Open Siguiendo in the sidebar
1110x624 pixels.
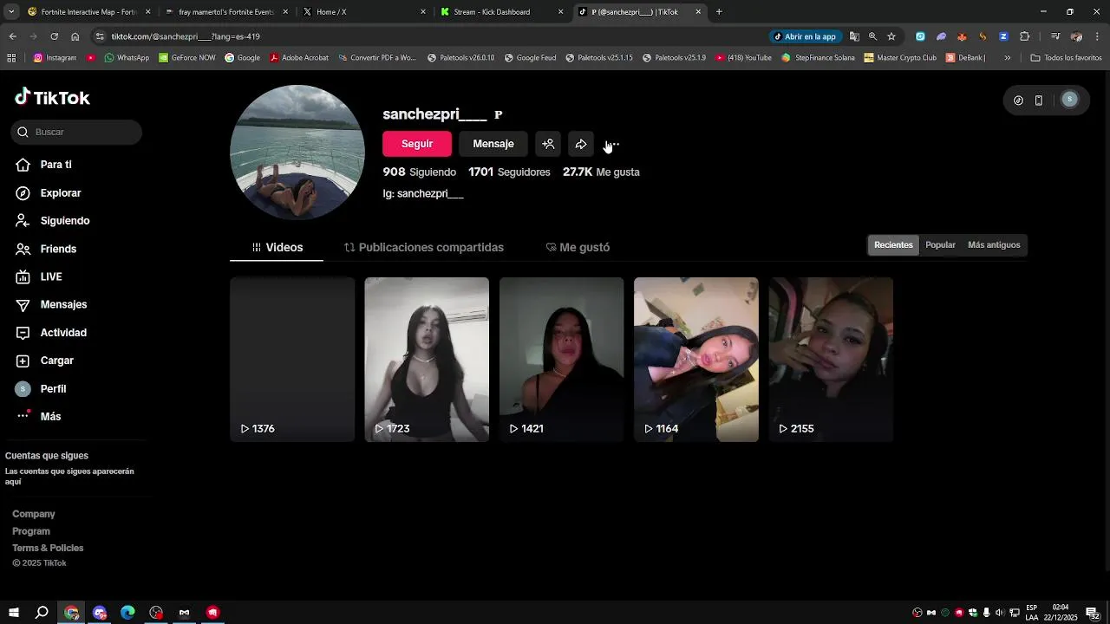pyautogui.click(x=64, y=221)
